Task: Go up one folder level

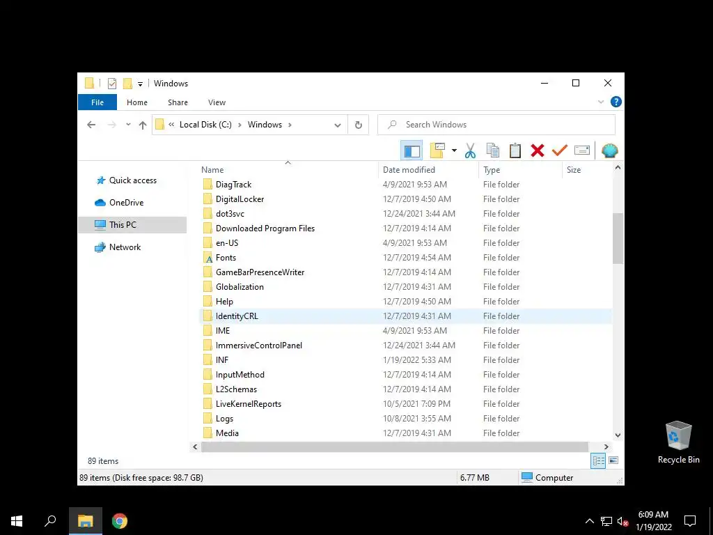Action: point(143,125)
